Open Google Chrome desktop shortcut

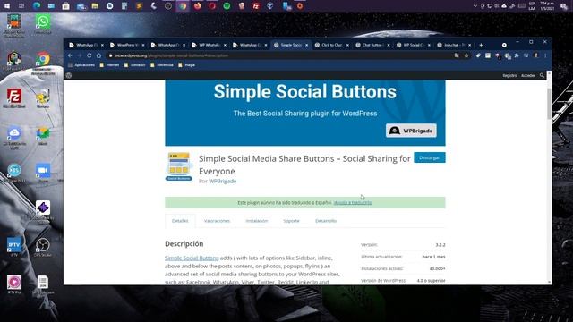point(43,63)
